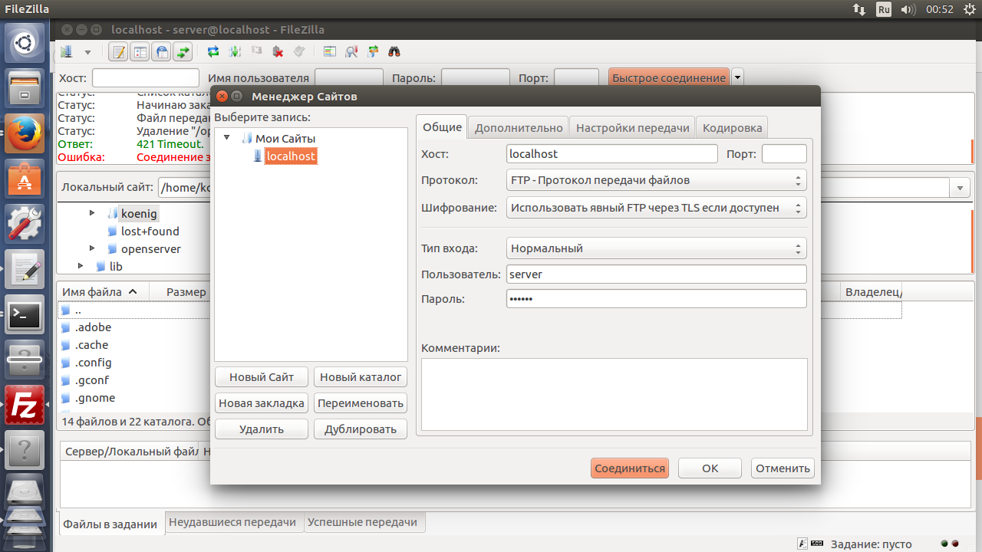This screenshot has height=552, width=982.
Task: Toggle the message log display button
Action: coord(119,52)
